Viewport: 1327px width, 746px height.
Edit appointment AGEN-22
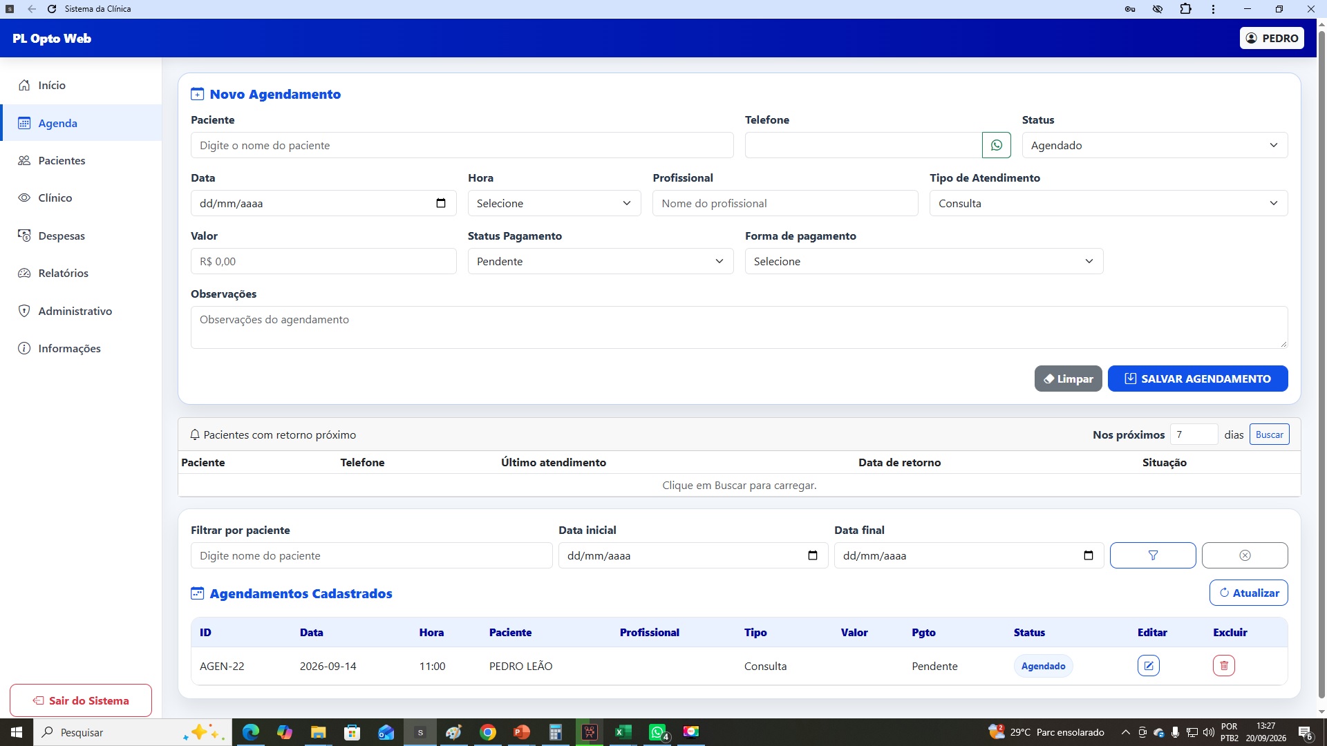[x=1148, y=666]
